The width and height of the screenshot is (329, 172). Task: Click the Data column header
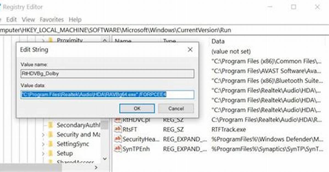[x=218, y=41]
